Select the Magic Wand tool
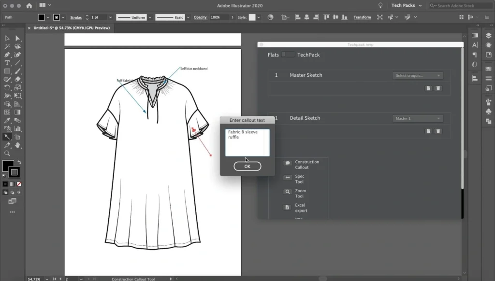The width and height of the screenshot is (495, 281). [7, 47]
